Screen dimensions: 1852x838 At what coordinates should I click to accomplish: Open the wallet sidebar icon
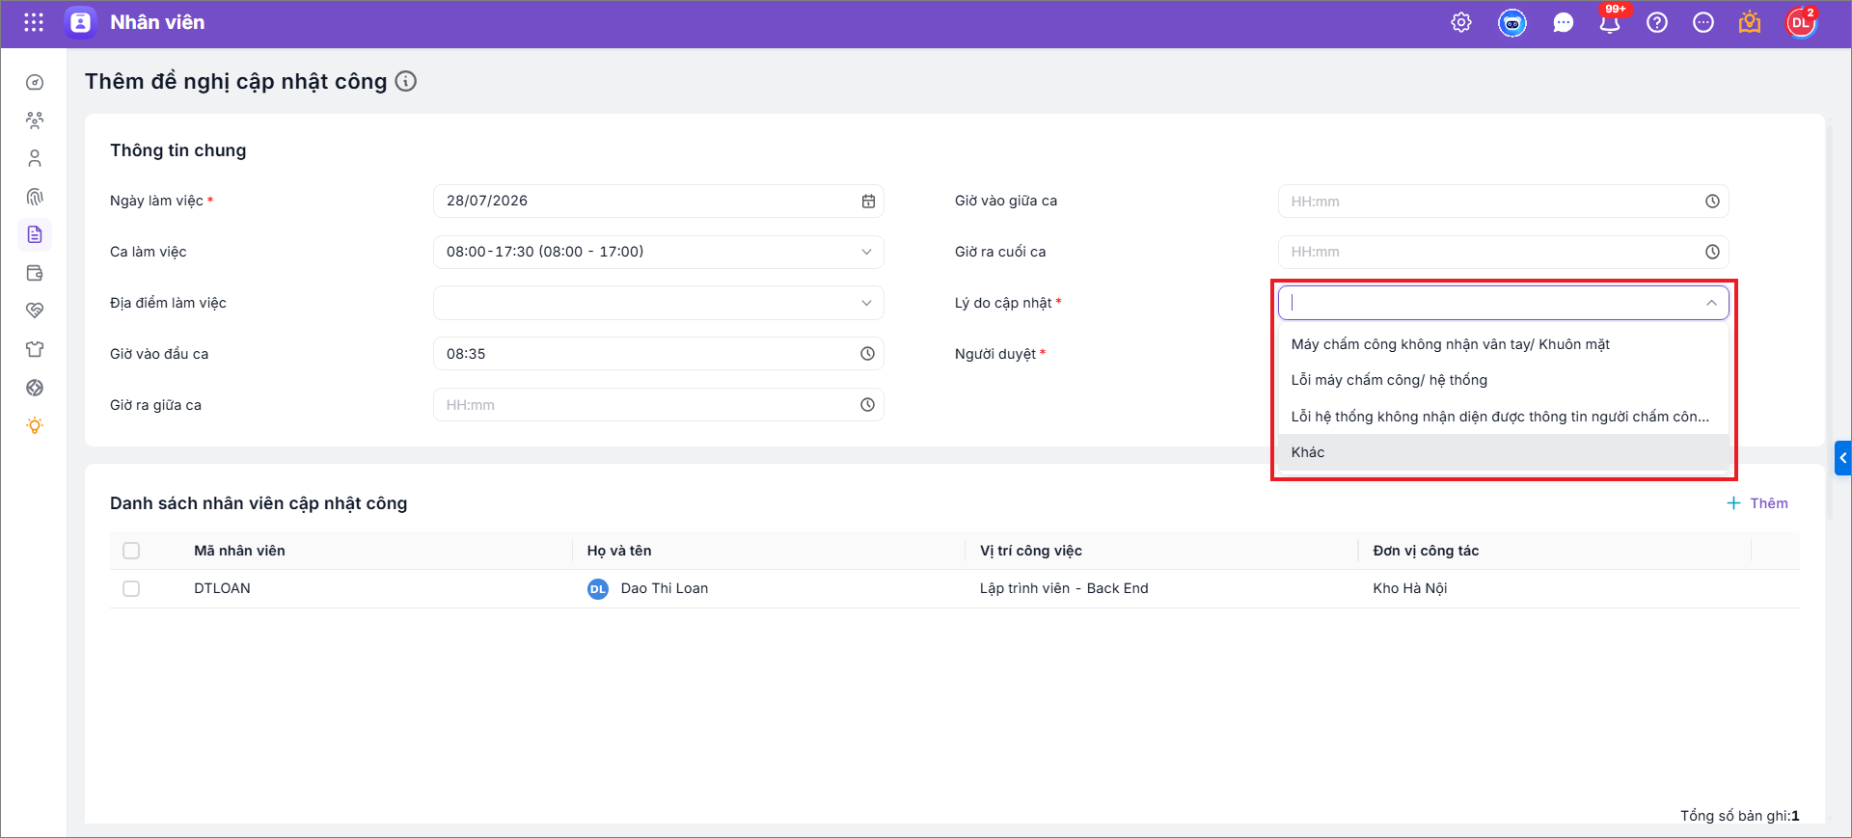pyautogui.click(x=35, y=273)
